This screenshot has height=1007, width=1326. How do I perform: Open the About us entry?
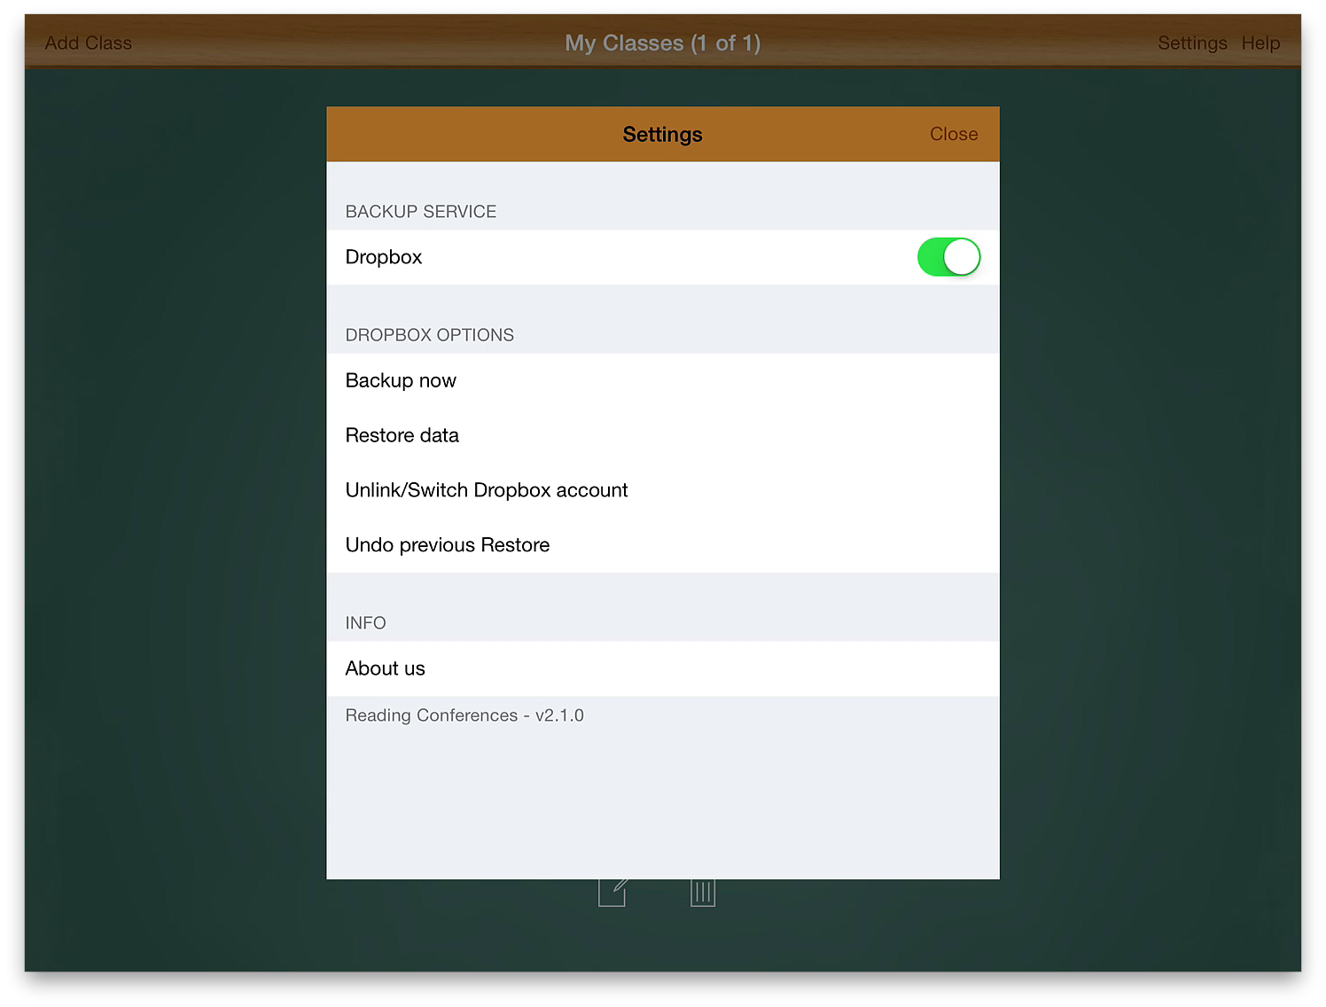tap(662, 668)
